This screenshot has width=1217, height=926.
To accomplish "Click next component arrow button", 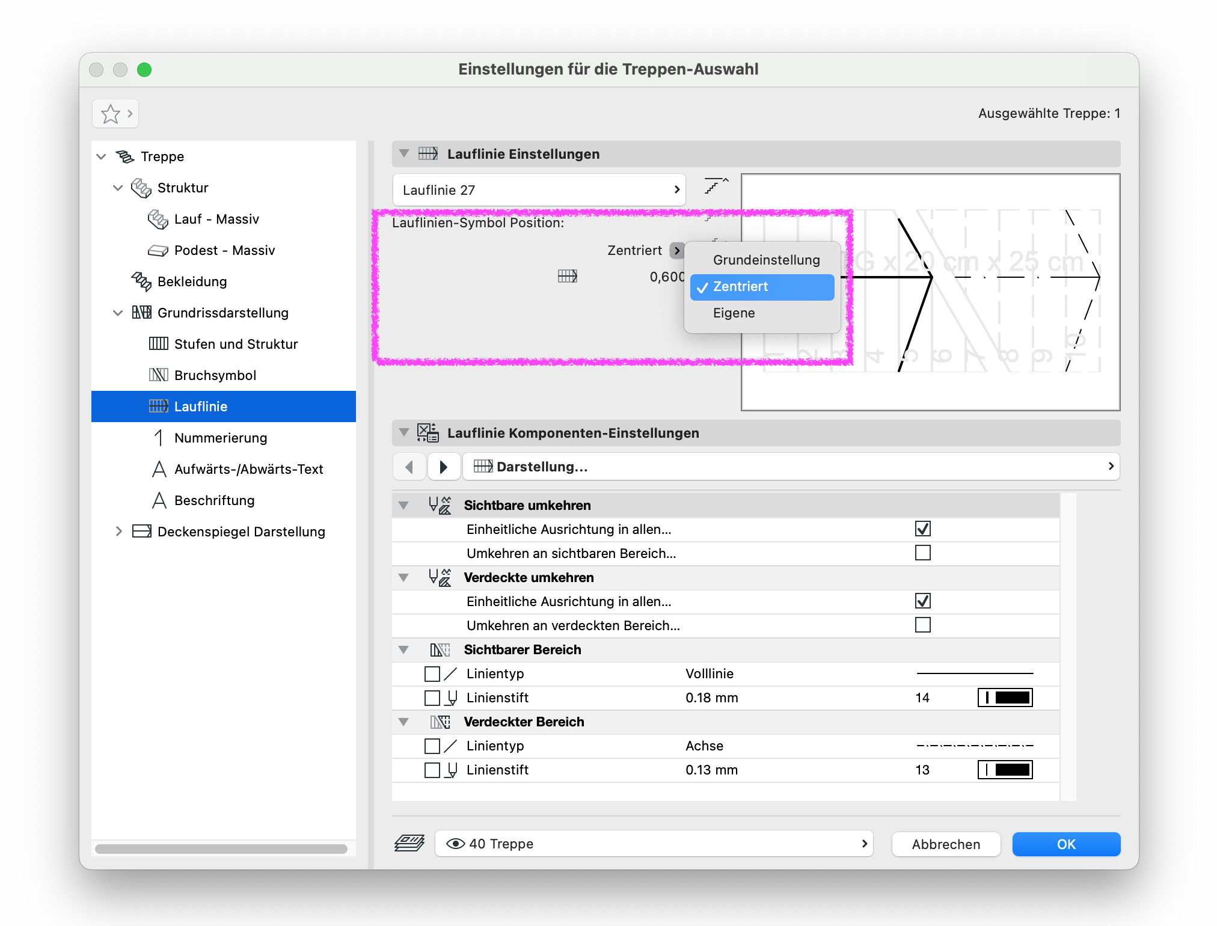I will [x=444, y=467].
